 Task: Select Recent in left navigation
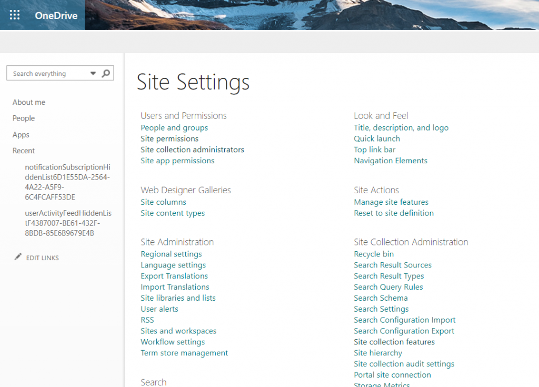[x=24, y=151]
